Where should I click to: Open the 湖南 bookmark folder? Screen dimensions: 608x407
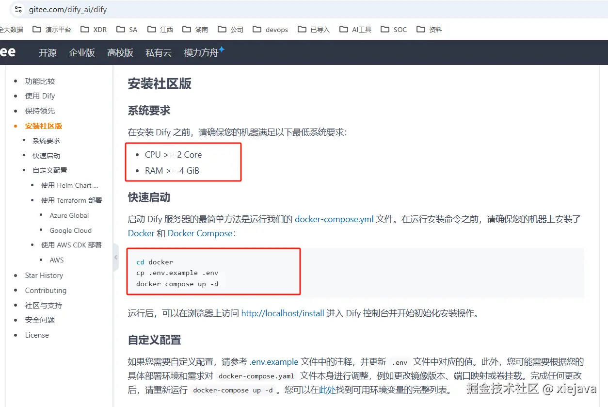tap(195, 30)
